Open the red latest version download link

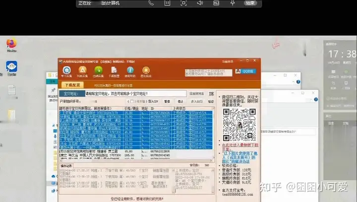[240, 147]
